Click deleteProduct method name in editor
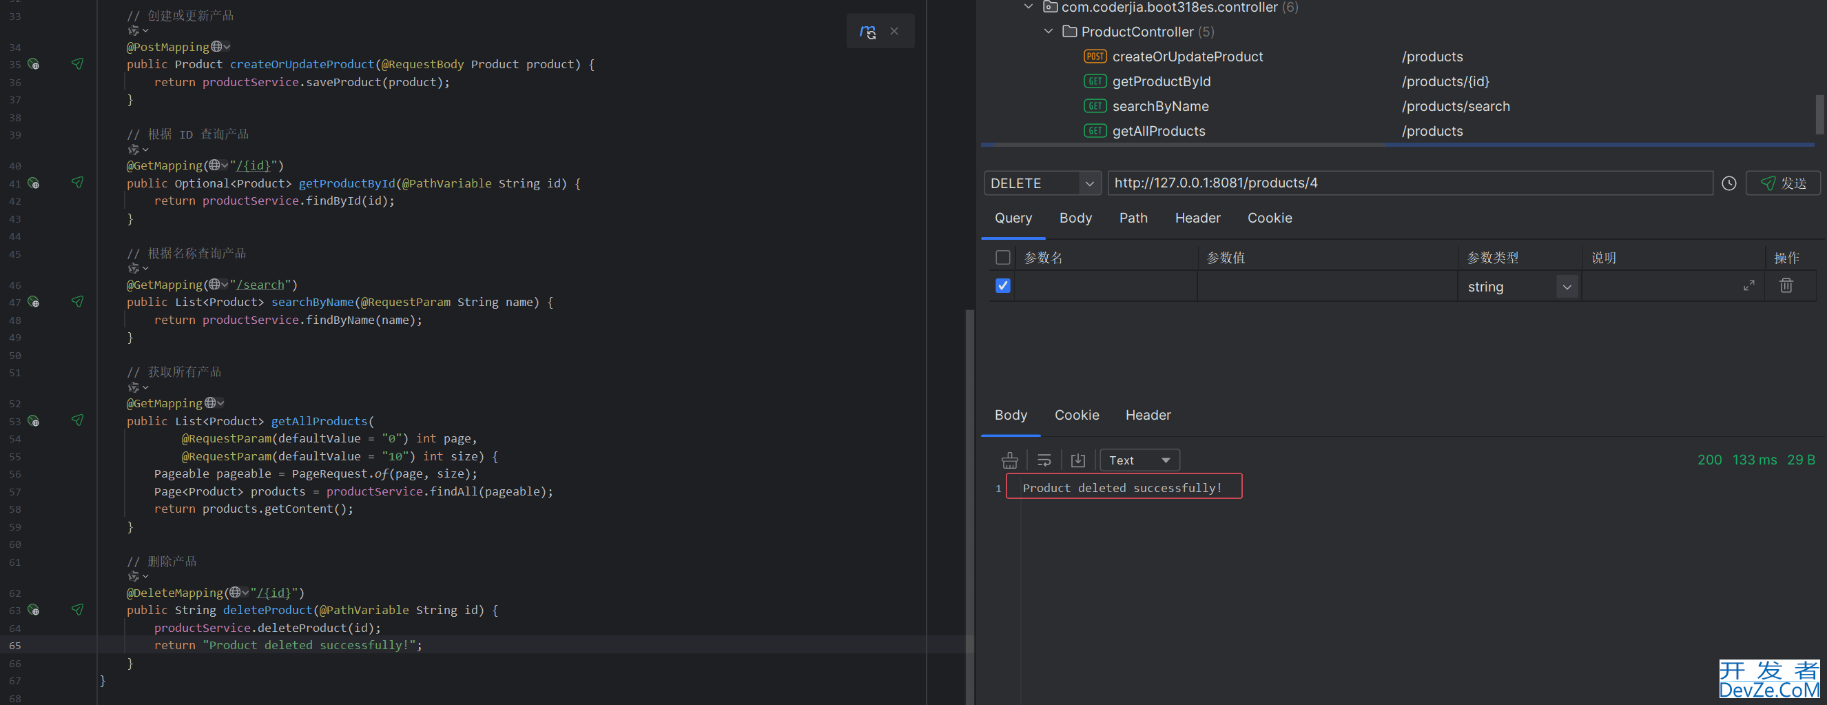This screenshot has width=1827, height=705. tap(267, 610)
